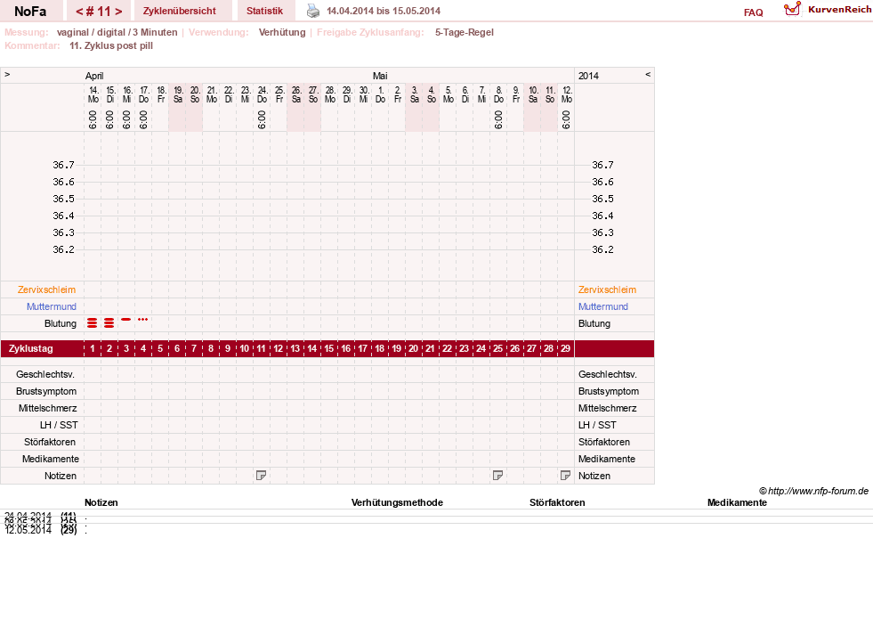Collapse chart using the top-right < arrow
The image size is (873, 644).
coord(648,74)
